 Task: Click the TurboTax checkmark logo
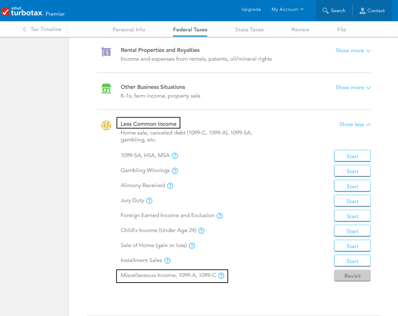(5, 12)
